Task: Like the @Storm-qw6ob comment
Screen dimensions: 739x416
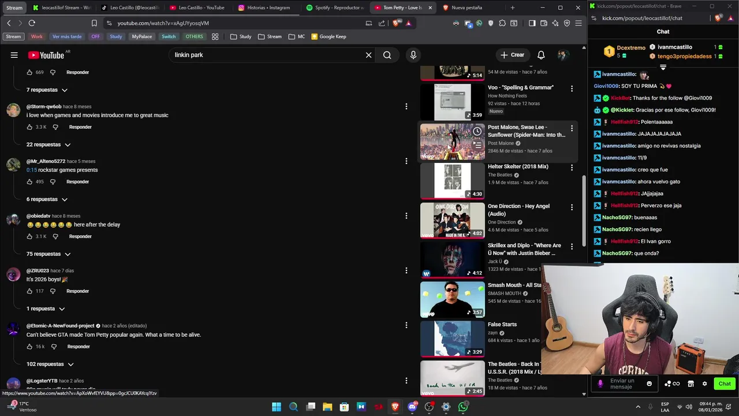Action: [29, 127]
